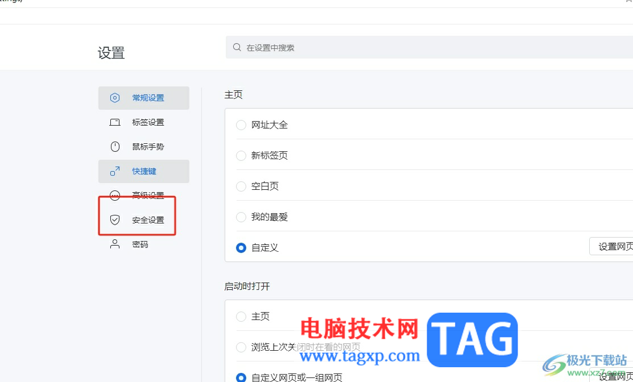633x382 pixels.
Task: Click the dots icon beside 高级设置
Action: click(115, 195)
